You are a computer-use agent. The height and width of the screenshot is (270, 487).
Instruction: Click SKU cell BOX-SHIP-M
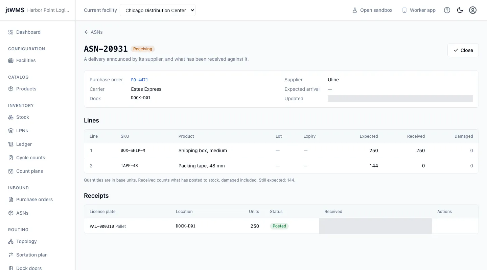click(133, 151)
